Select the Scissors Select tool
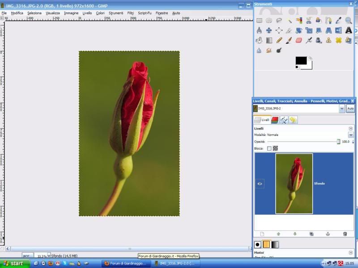The image size is (358, 268). (309, 21)
